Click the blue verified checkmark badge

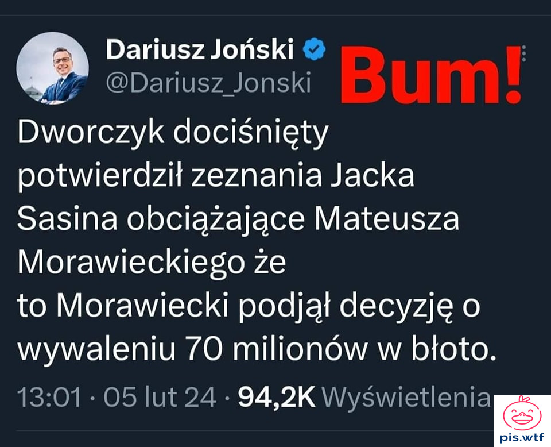coord(315,49)
